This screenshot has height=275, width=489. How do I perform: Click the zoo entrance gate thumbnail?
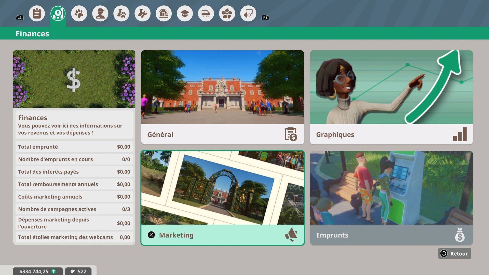(223, 188)
